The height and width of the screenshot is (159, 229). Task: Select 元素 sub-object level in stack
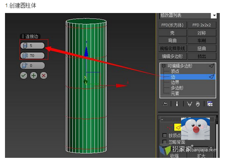click(x=175, y=93)
